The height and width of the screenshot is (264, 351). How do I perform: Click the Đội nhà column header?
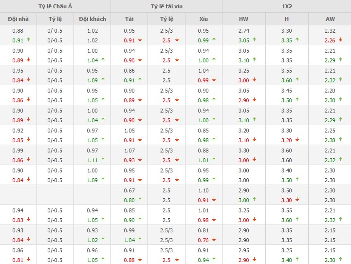pyautogui.click(x=18, y=19)
